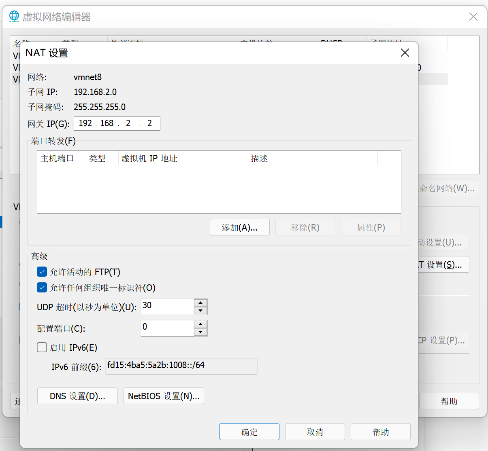This screenshot has width=488, height=451.
Task: Open NetBIOS 设置(N)... dialog
Action: (x=164, y=396)
